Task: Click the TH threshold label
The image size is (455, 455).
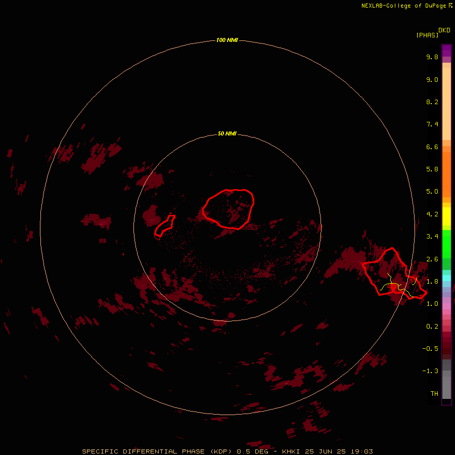Action: coord(434,394)
